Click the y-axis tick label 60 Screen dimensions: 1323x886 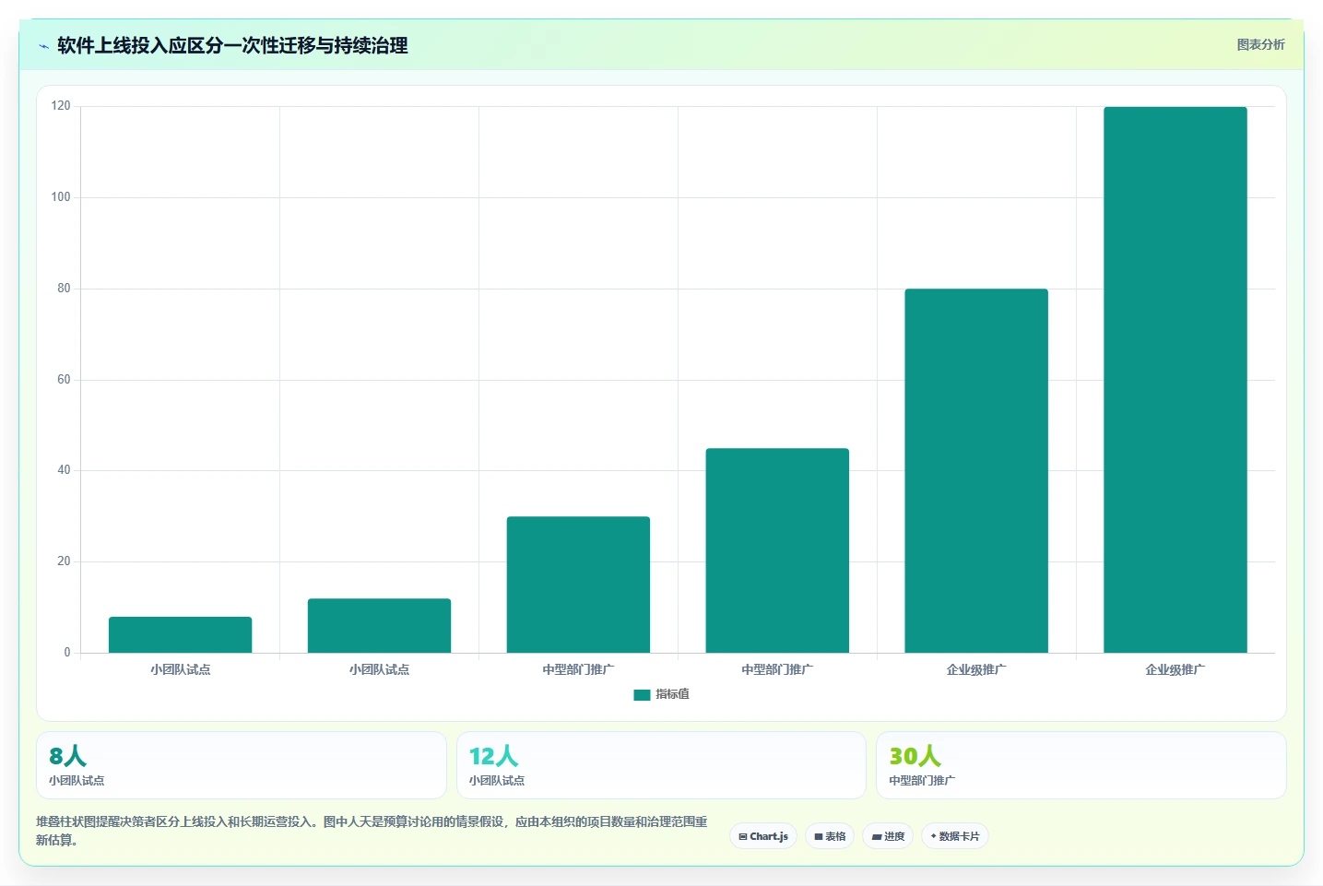[x=64, y=380]
